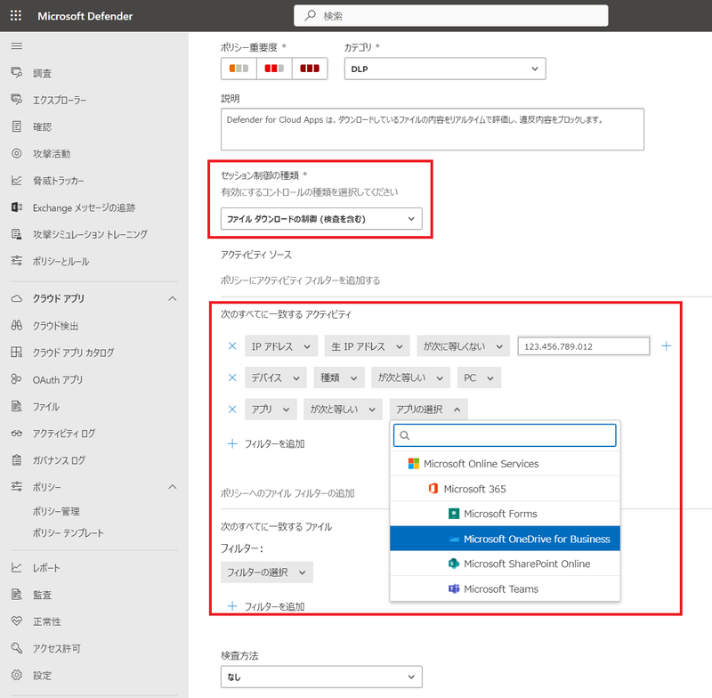Select high policy severity (three red)
Screen dimensions: 712x698
coord(310,69)
